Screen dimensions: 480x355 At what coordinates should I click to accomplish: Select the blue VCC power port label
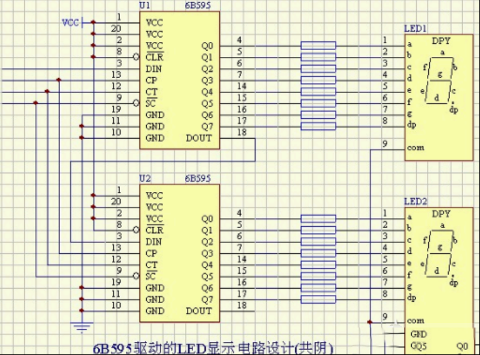(x=71, y=22)
